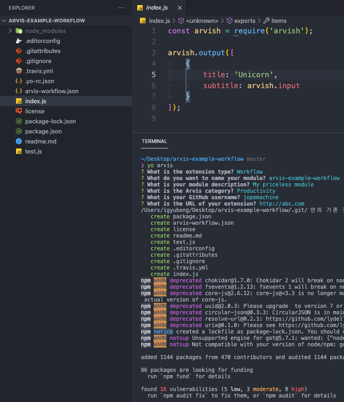Click the package.json Node icon
Screen dimensions: 344x402
(x=19, y=131)
